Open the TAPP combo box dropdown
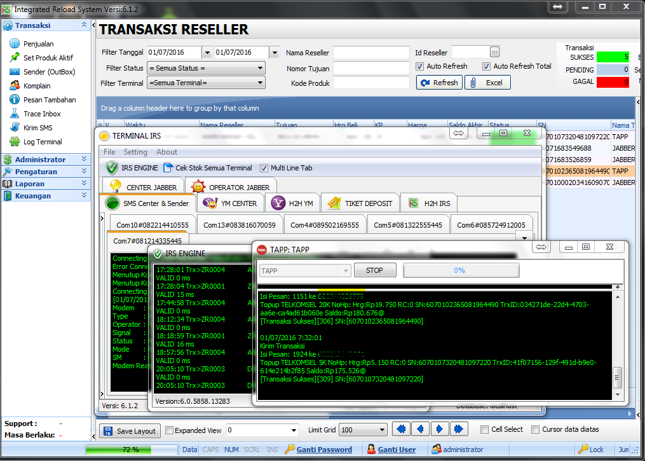The width and height of the screenshot is (645, 461). click(x=346, y=270)
